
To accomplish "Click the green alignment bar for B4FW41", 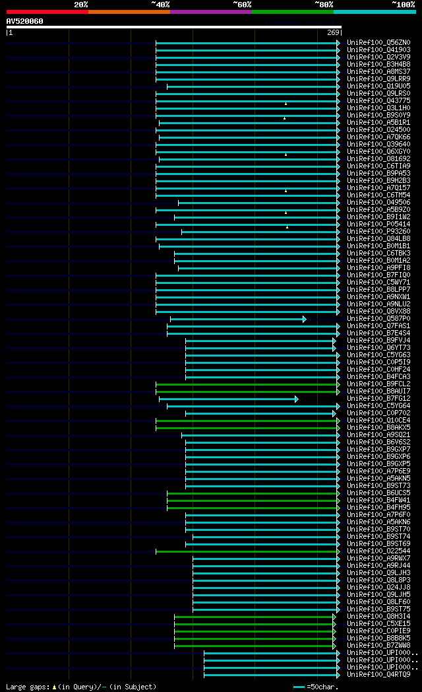I will coord(252,501).
